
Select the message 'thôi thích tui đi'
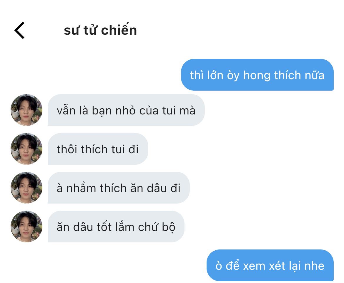coord(98,149)
